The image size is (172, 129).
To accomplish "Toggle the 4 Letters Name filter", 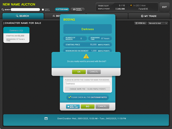I will click(62, 10).
